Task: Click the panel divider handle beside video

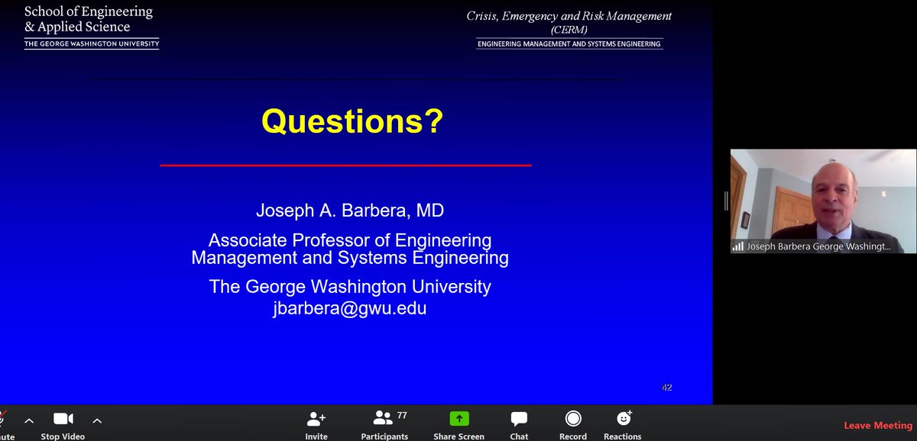Action: click(x=726, y=201)
